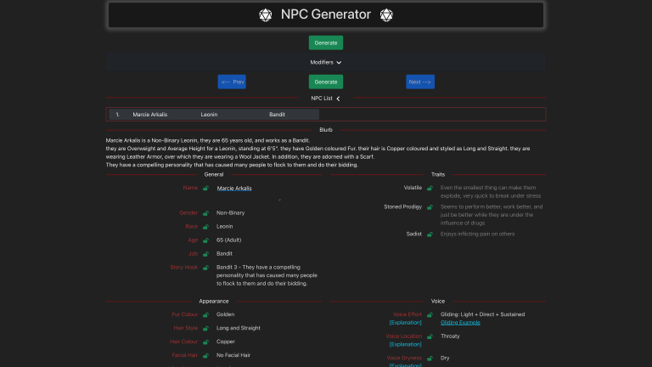Open the Explanation link under Voice Effort
Viewport: 652px width, 367px height.
[x=404, y=323]
